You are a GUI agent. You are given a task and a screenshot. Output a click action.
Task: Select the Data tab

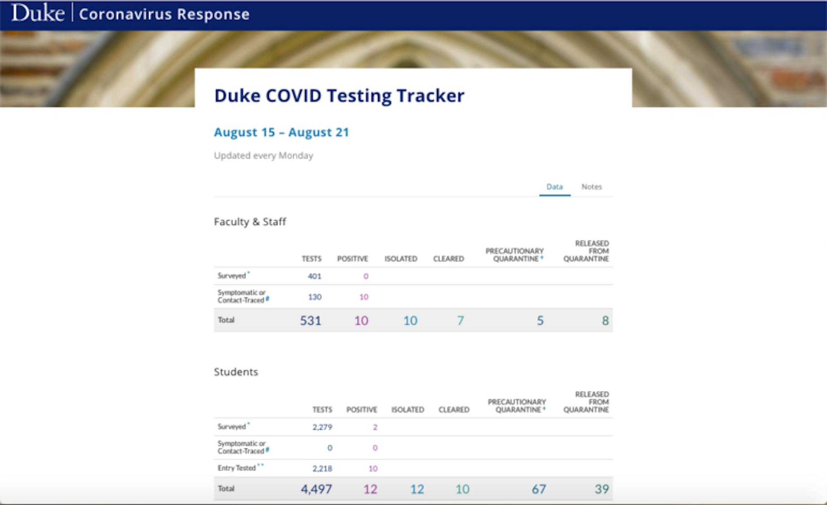554,187
